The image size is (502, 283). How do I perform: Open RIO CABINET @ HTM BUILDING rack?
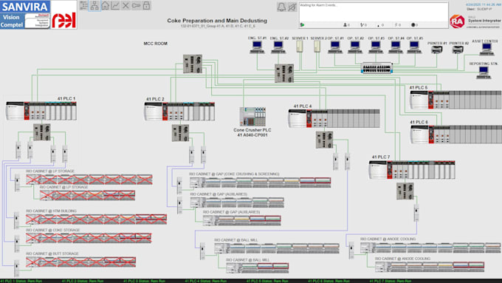[x=97, y=219]
